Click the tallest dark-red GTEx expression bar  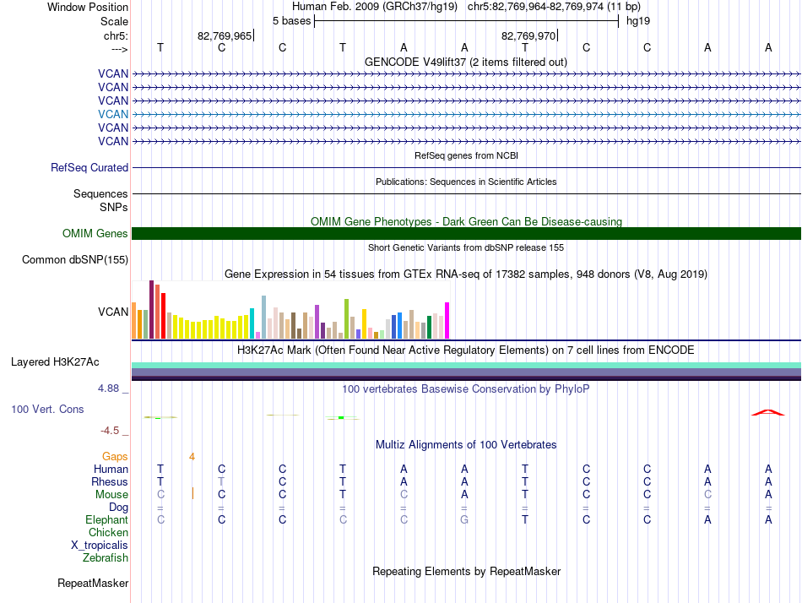(x=151, y=309)
